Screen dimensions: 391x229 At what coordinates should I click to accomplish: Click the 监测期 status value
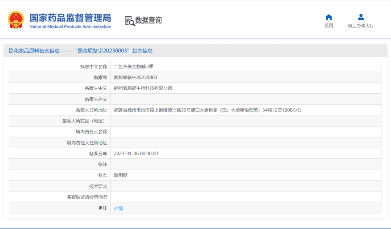(121, 175)
